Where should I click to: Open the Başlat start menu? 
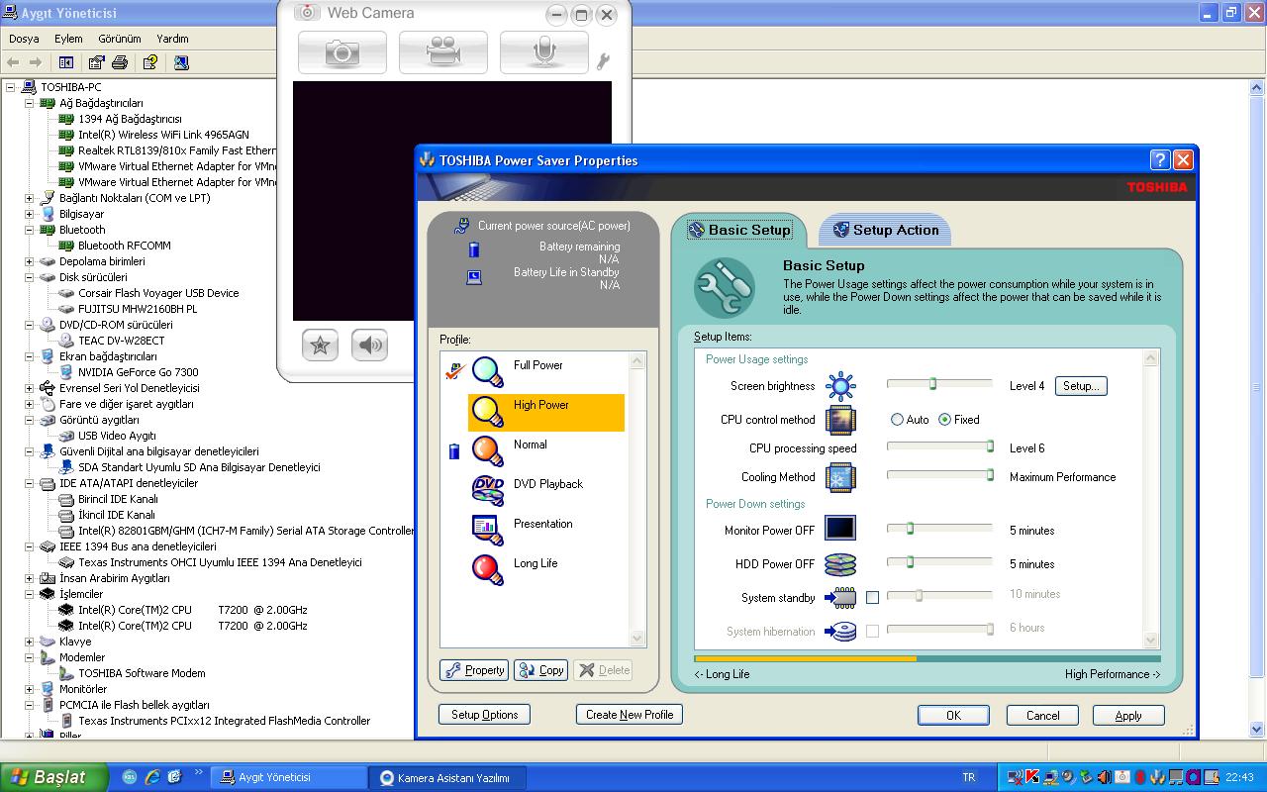[x=53, y=777]
